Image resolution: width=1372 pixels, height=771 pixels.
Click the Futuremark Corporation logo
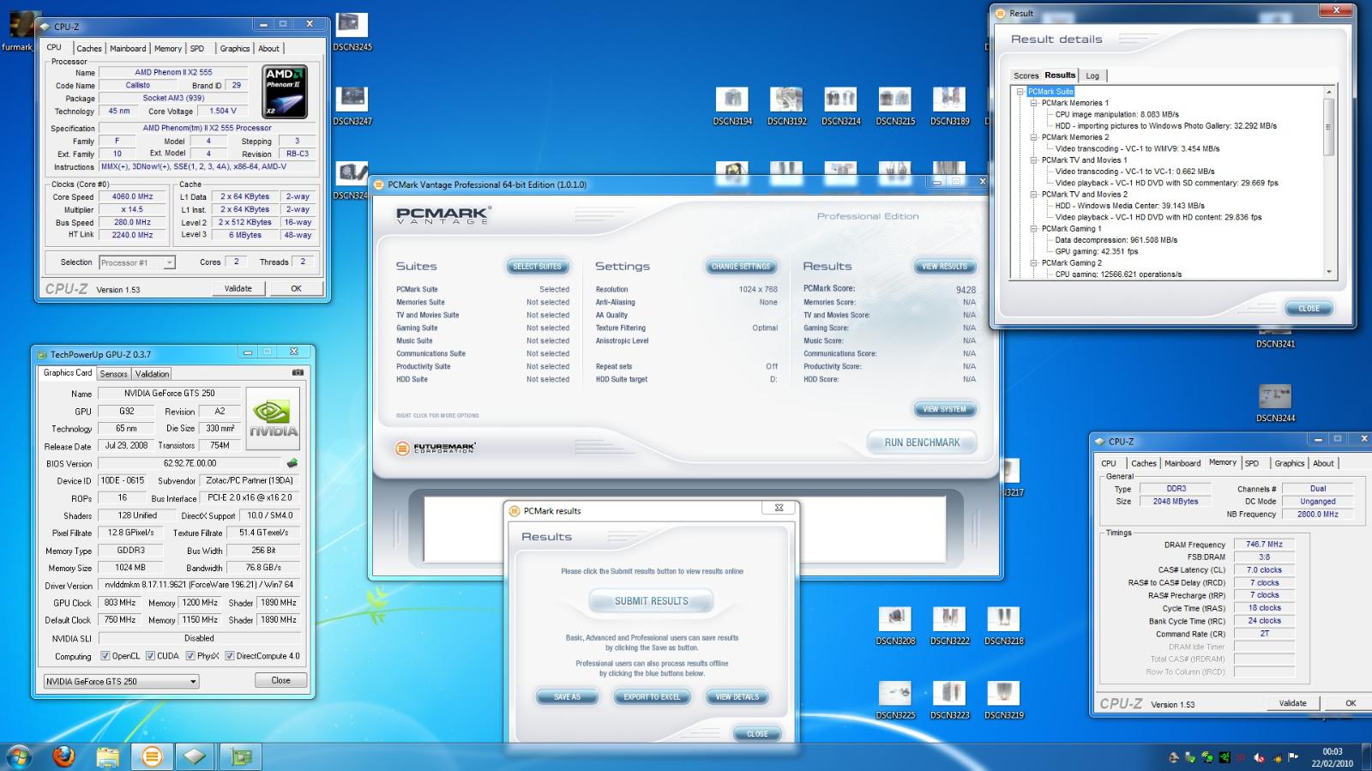point(436,448)
